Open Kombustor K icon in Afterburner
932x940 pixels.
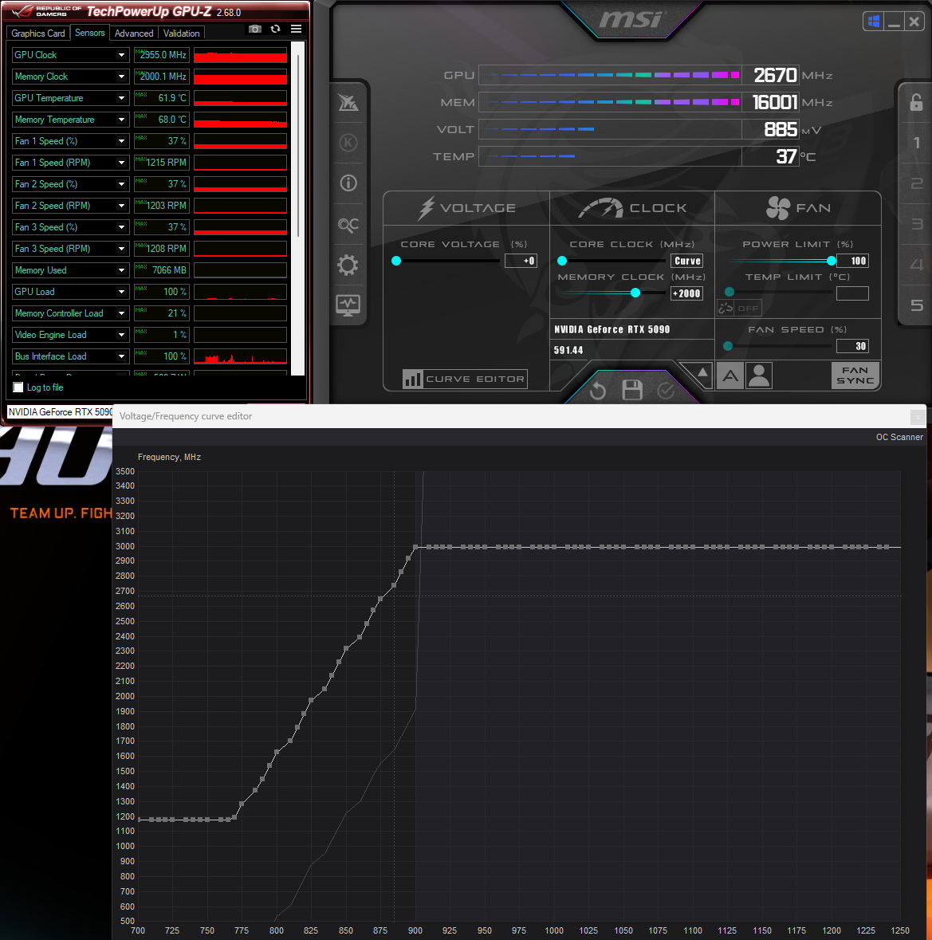[348, 143]
